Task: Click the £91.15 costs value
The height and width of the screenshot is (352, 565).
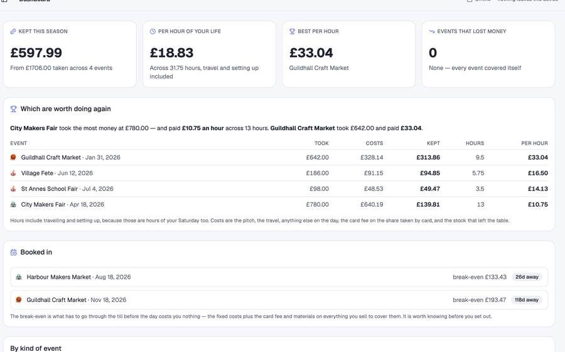Action: (374, 173)
